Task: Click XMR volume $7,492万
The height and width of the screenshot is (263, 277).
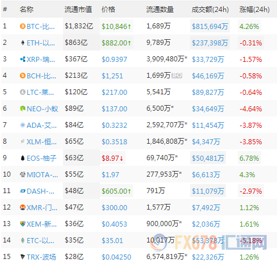Action: pos(206,208)
